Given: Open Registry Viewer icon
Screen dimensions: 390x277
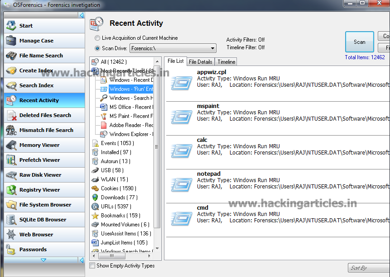Looking at the screenshot, I should (x=11, y=190).
